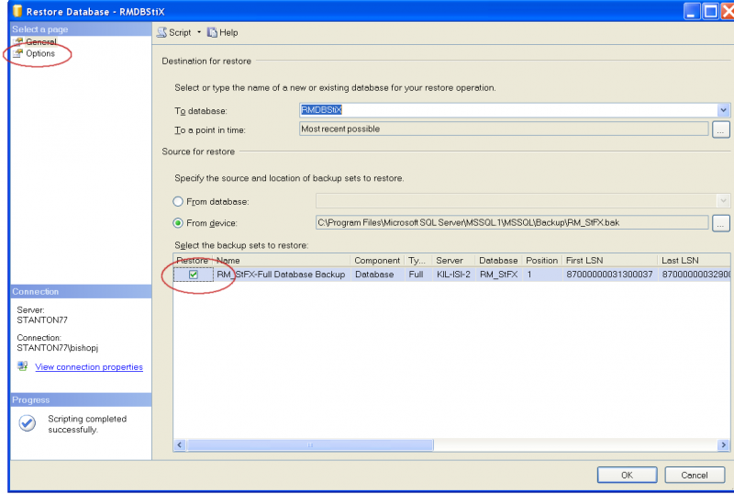Select 'RM_StFX-Full Database Backup' name cell
The width and height of the screenshot is (734, 494).
pos(281,275)
